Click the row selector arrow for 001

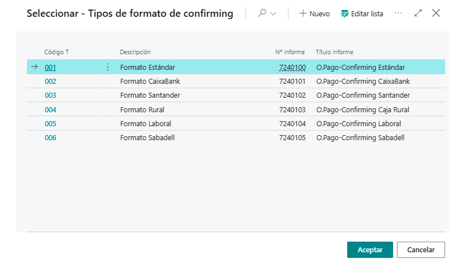pos(34,67)
